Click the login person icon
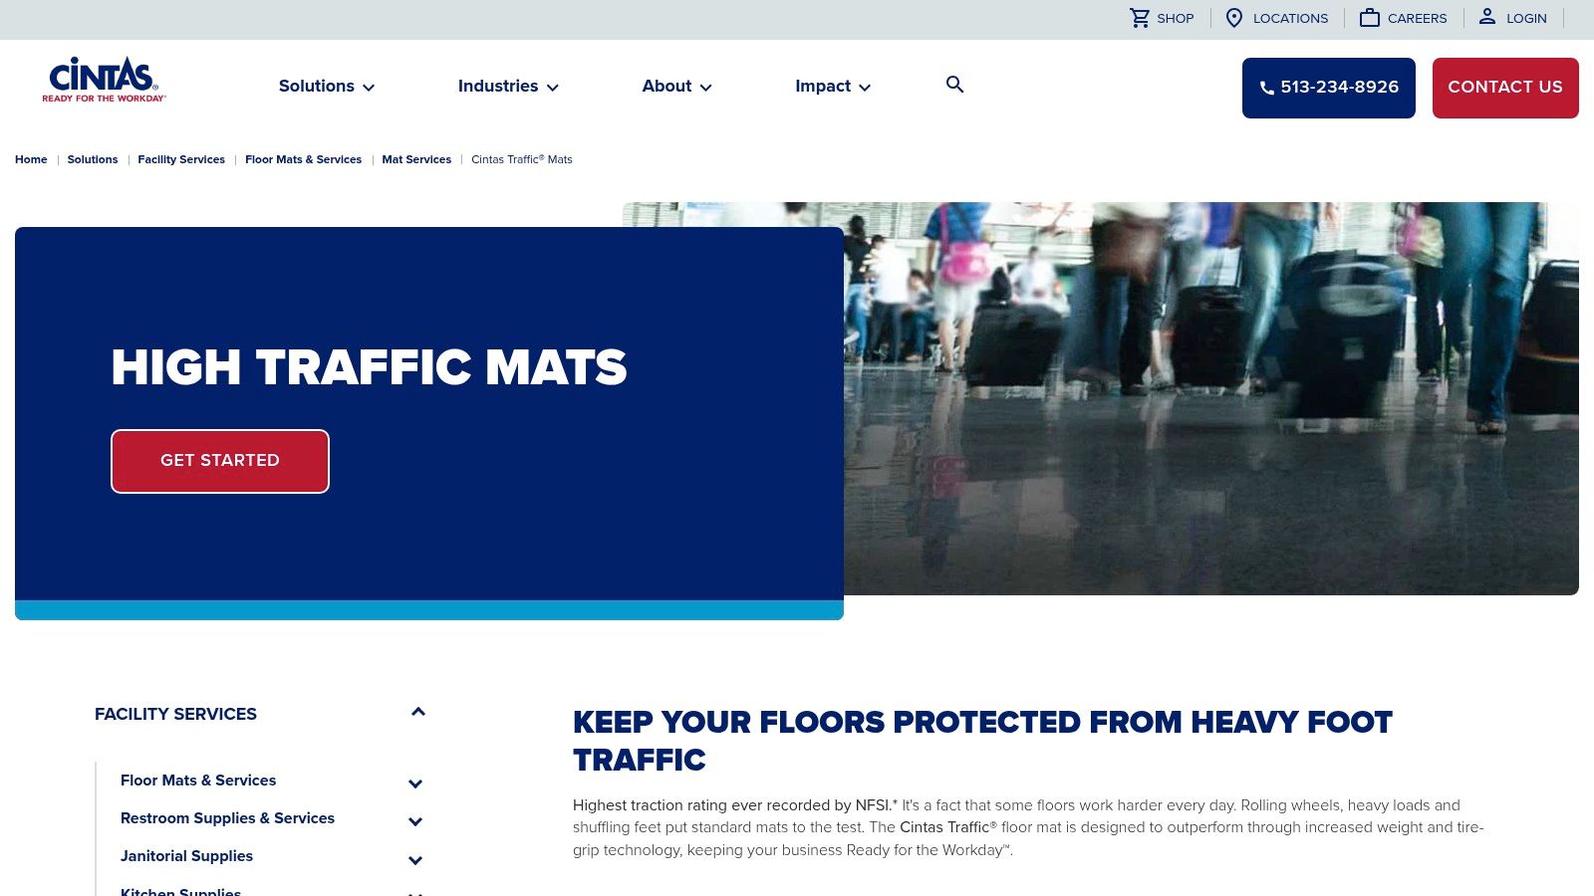Viewport: 1594px width, 896px height. pos(1487,16)
